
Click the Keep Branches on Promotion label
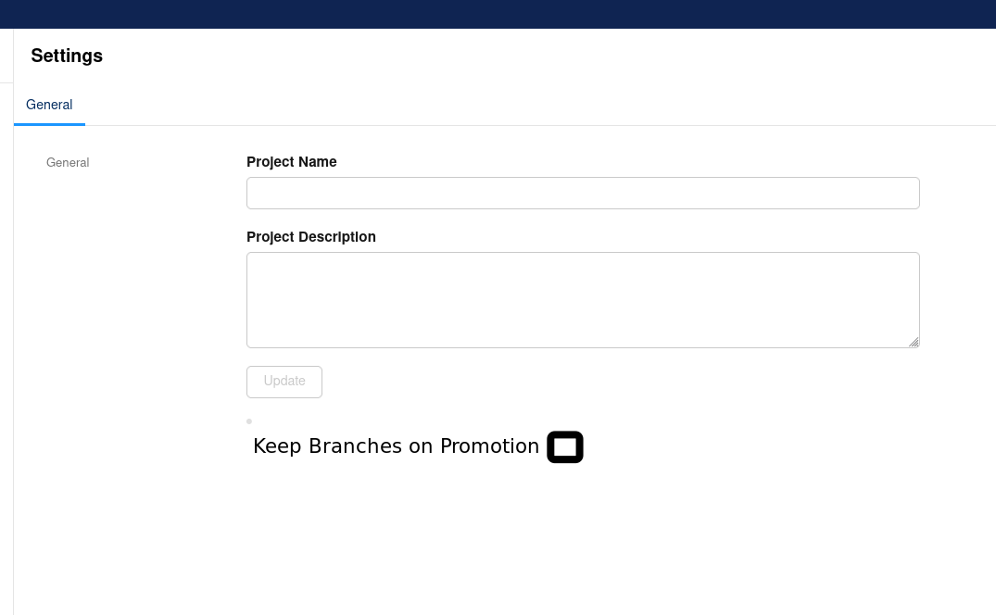coord(397,446)
